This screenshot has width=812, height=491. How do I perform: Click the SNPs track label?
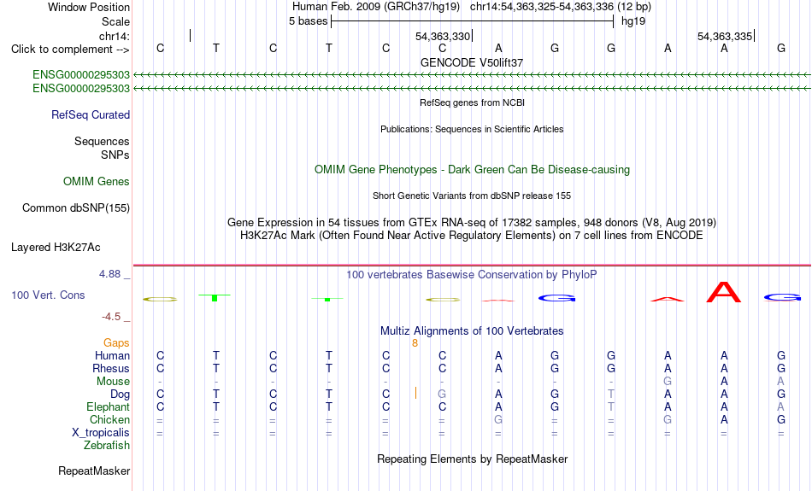point(115,155)
